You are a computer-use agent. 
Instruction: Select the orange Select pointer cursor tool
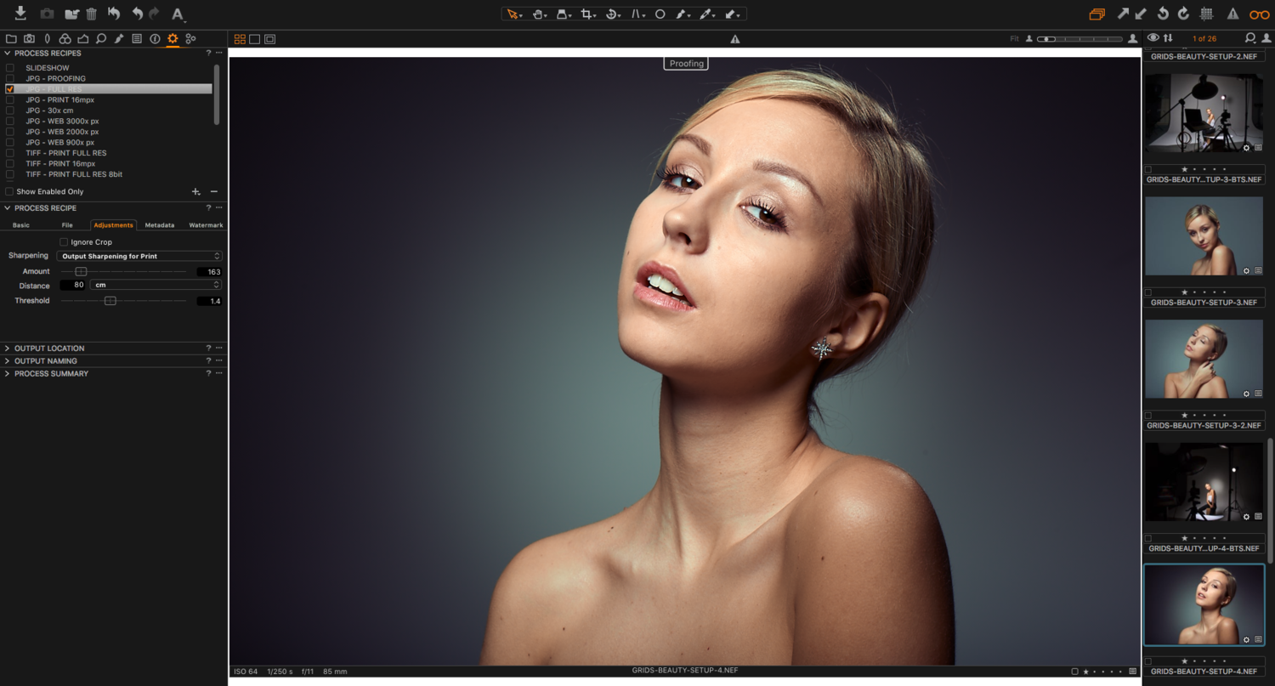513,14
